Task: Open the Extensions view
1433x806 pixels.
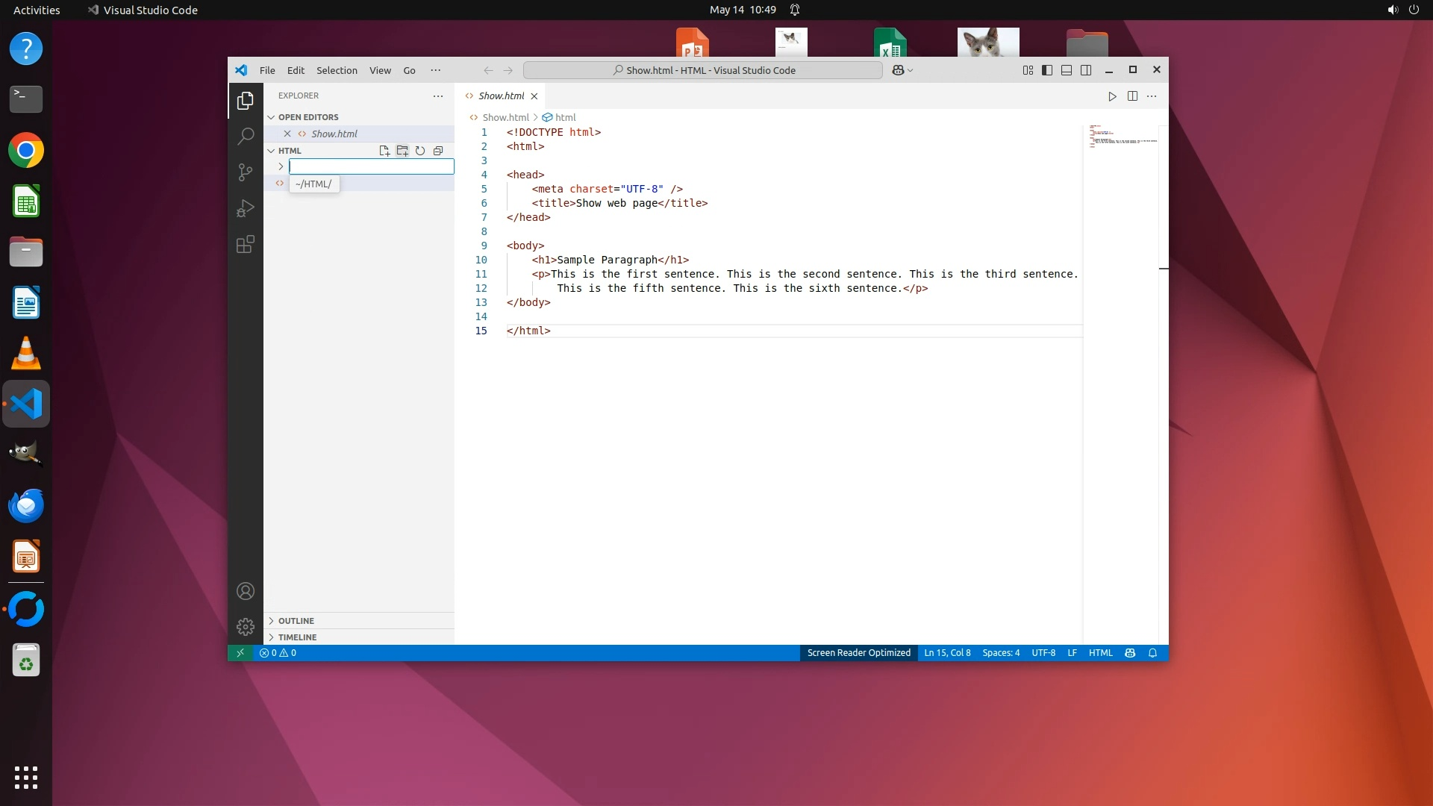Action: (246, 245)
